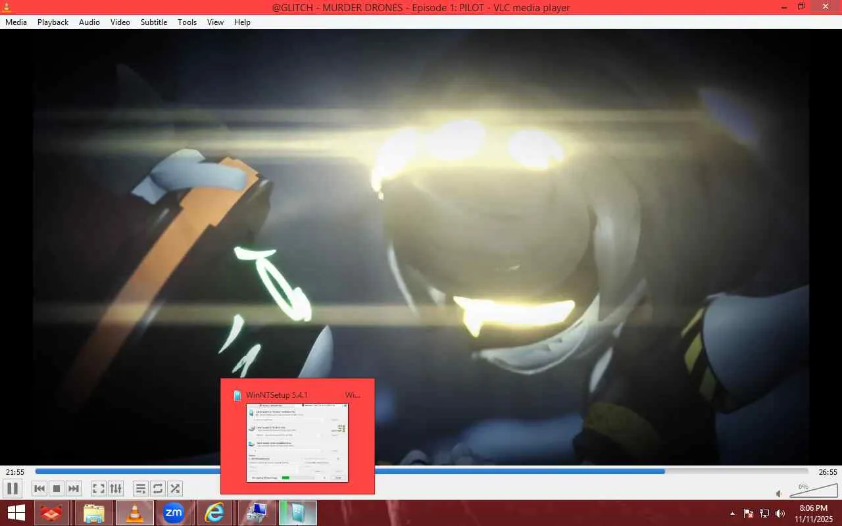This screenshot has width=842, height=526.
Task: Open the Audio menu
Action: [89, 22]
